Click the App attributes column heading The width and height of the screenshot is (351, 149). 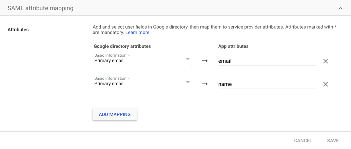click(233, 46)
